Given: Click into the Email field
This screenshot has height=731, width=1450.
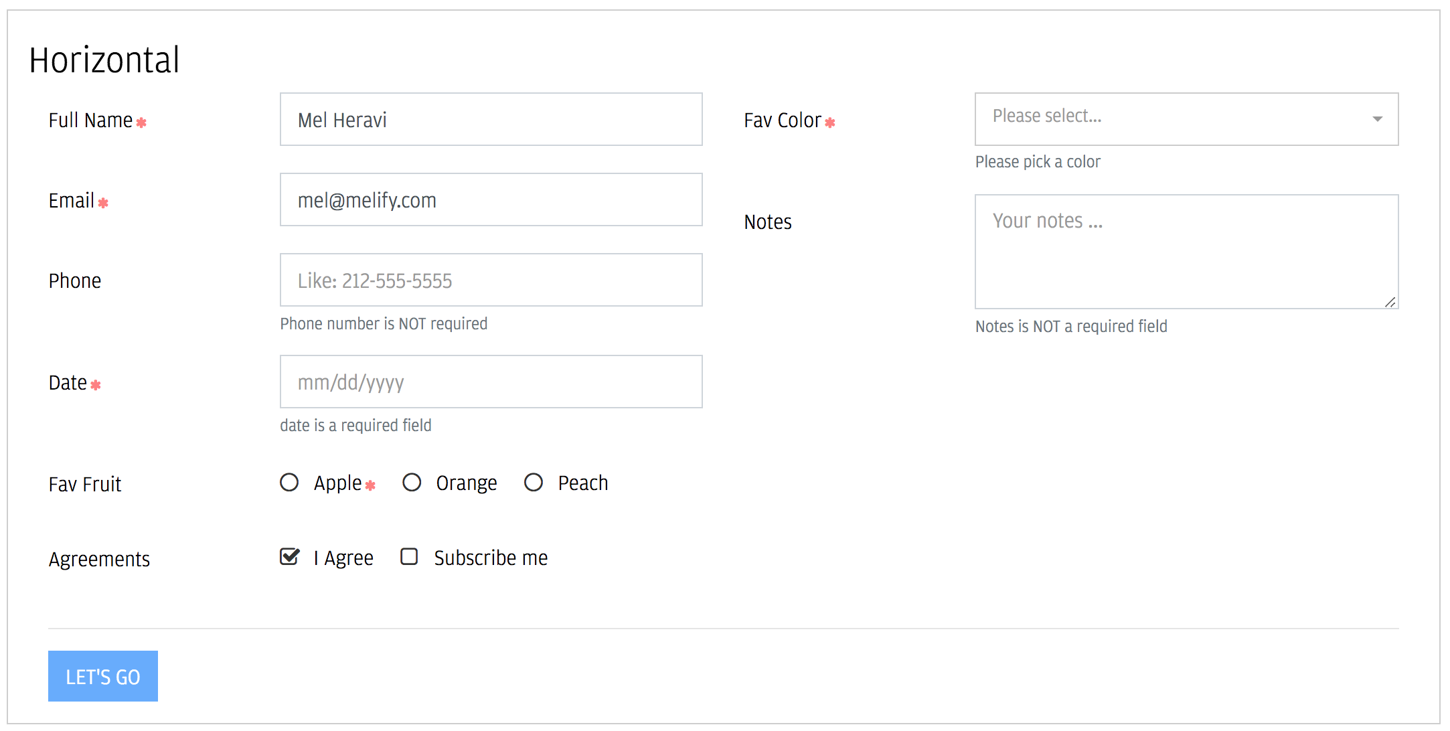Looking at the screenshot, I should (x=491, y=199).
